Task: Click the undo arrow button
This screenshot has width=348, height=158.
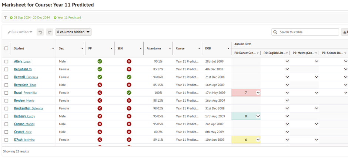Action: 41,32
